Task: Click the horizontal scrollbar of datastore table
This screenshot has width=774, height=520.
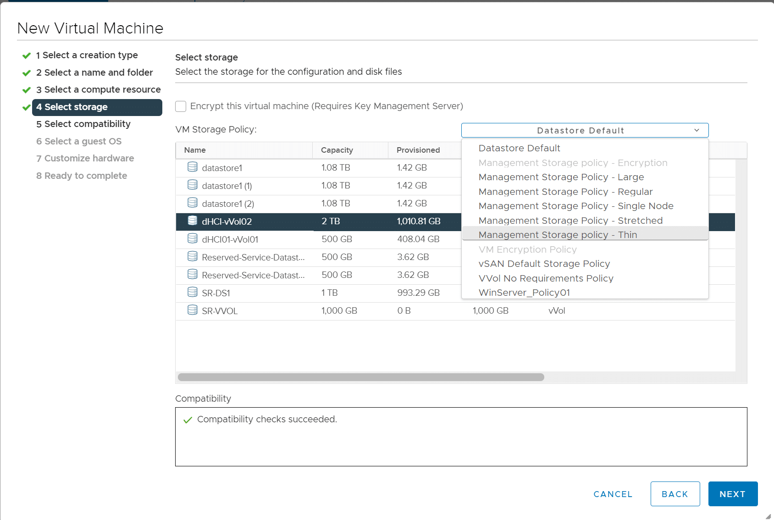Action: click(x=361, y=377)
